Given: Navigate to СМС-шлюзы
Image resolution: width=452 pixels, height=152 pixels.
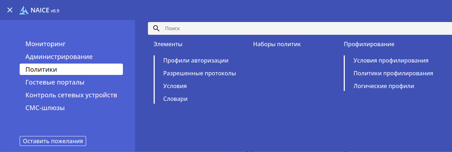Looking at the screenshot, I should pyautogui.click(x=45, y=108).
